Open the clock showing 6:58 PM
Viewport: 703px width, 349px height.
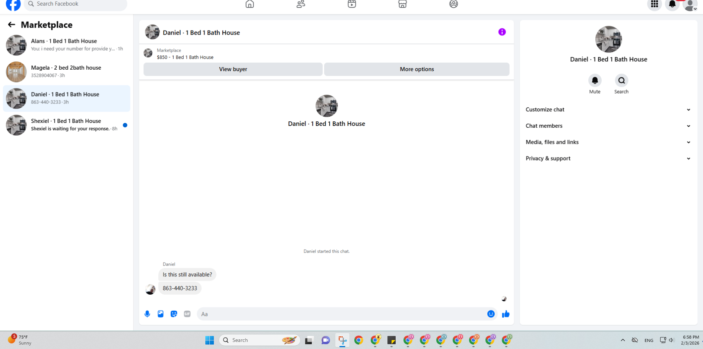point(690,340)
